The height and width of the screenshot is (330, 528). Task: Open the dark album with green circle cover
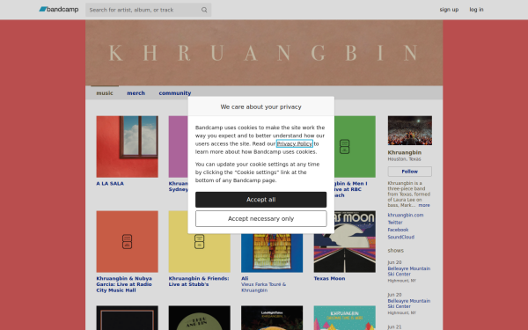[200, 318]
